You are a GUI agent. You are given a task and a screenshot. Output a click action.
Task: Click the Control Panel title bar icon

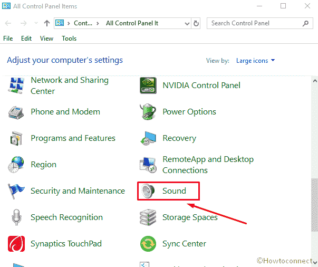[x=6, y=6]
